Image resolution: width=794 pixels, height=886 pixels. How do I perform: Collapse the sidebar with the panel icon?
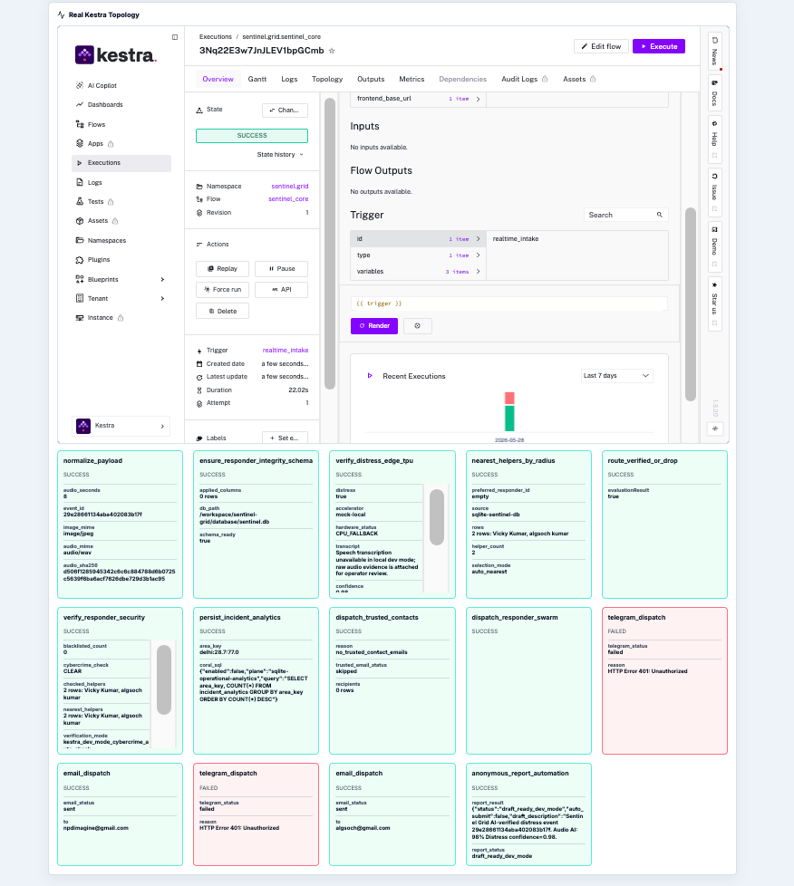click(x=175, y=37)
